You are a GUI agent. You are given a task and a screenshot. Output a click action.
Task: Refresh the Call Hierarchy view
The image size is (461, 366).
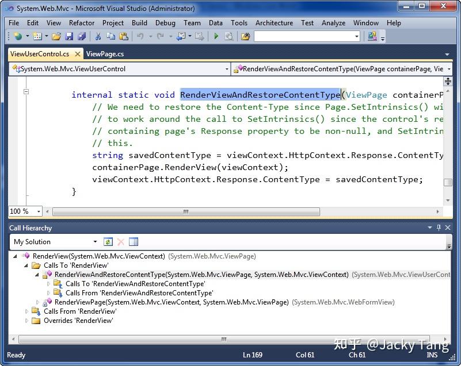108,241
